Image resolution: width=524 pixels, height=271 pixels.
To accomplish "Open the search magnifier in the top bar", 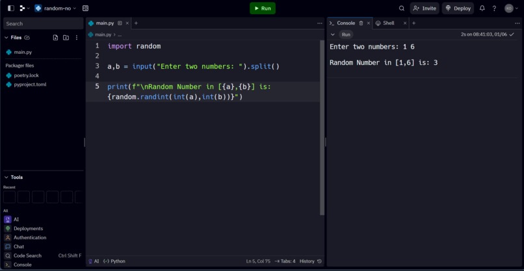I will coord(401,8).
